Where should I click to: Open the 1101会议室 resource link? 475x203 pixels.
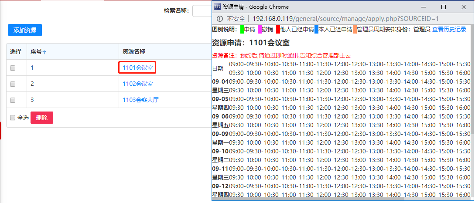click(137, 68)
